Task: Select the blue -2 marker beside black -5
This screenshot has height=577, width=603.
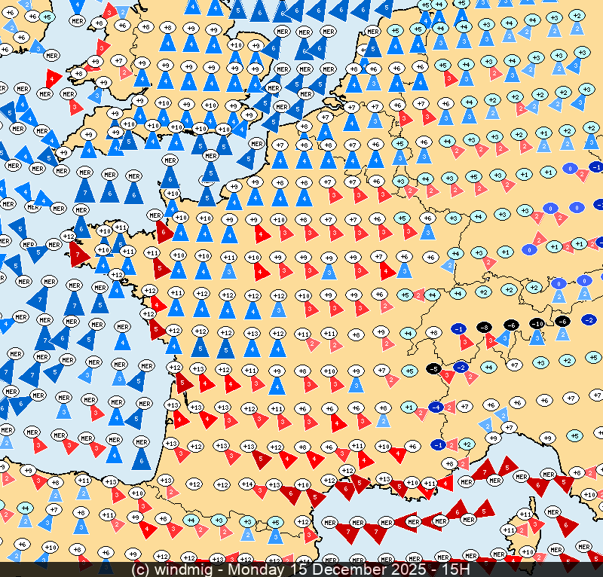Action: point(461,368)
